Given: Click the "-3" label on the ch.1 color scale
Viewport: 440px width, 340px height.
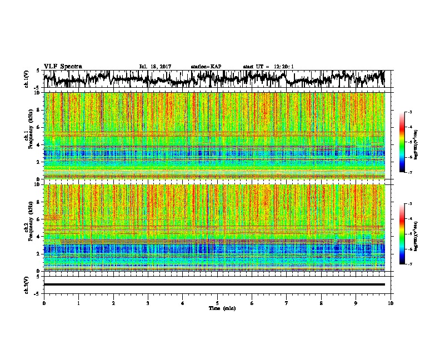Looking at the screenshot, I should coord(409,112).
